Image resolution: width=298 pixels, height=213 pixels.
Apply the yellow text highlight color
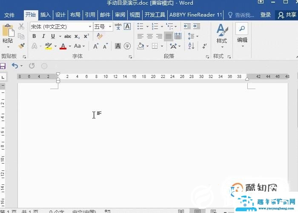pos(49,46)
